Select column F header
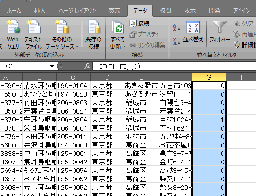Image resolution: width=256 pixels, height=196 pixels. tap(175, 77)
